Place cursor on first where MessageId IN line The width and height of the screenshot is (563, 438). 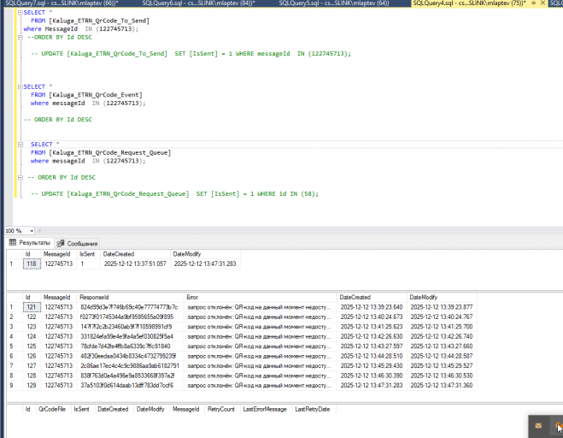(81, 29)
